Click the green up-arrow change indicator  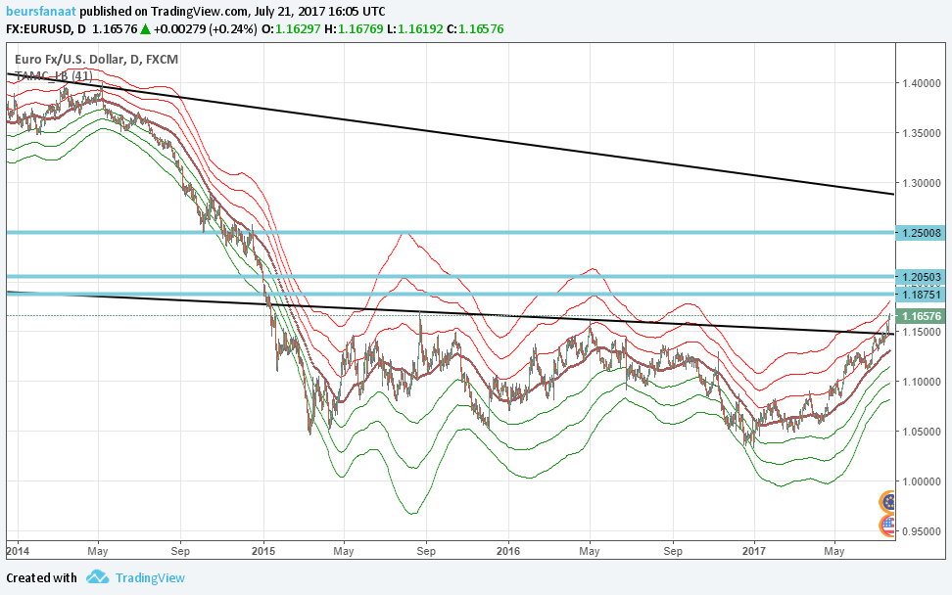(x=146, y=29)
